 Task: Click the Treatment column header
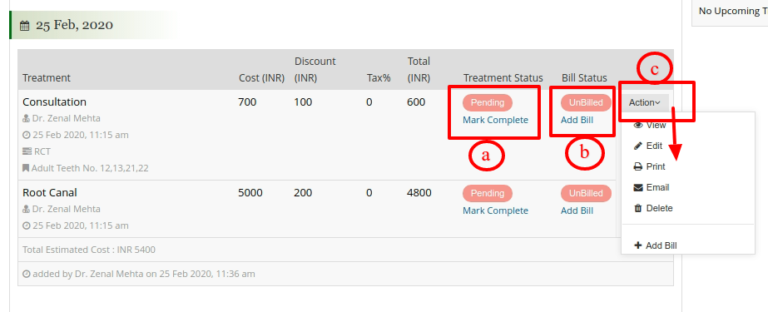(47, 78)
